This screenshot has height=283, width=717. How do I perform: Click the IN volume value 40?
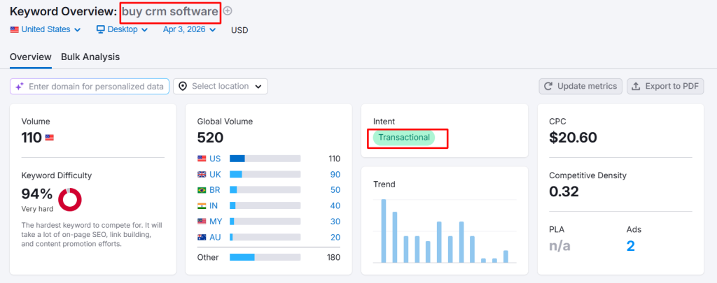[335, 206]
